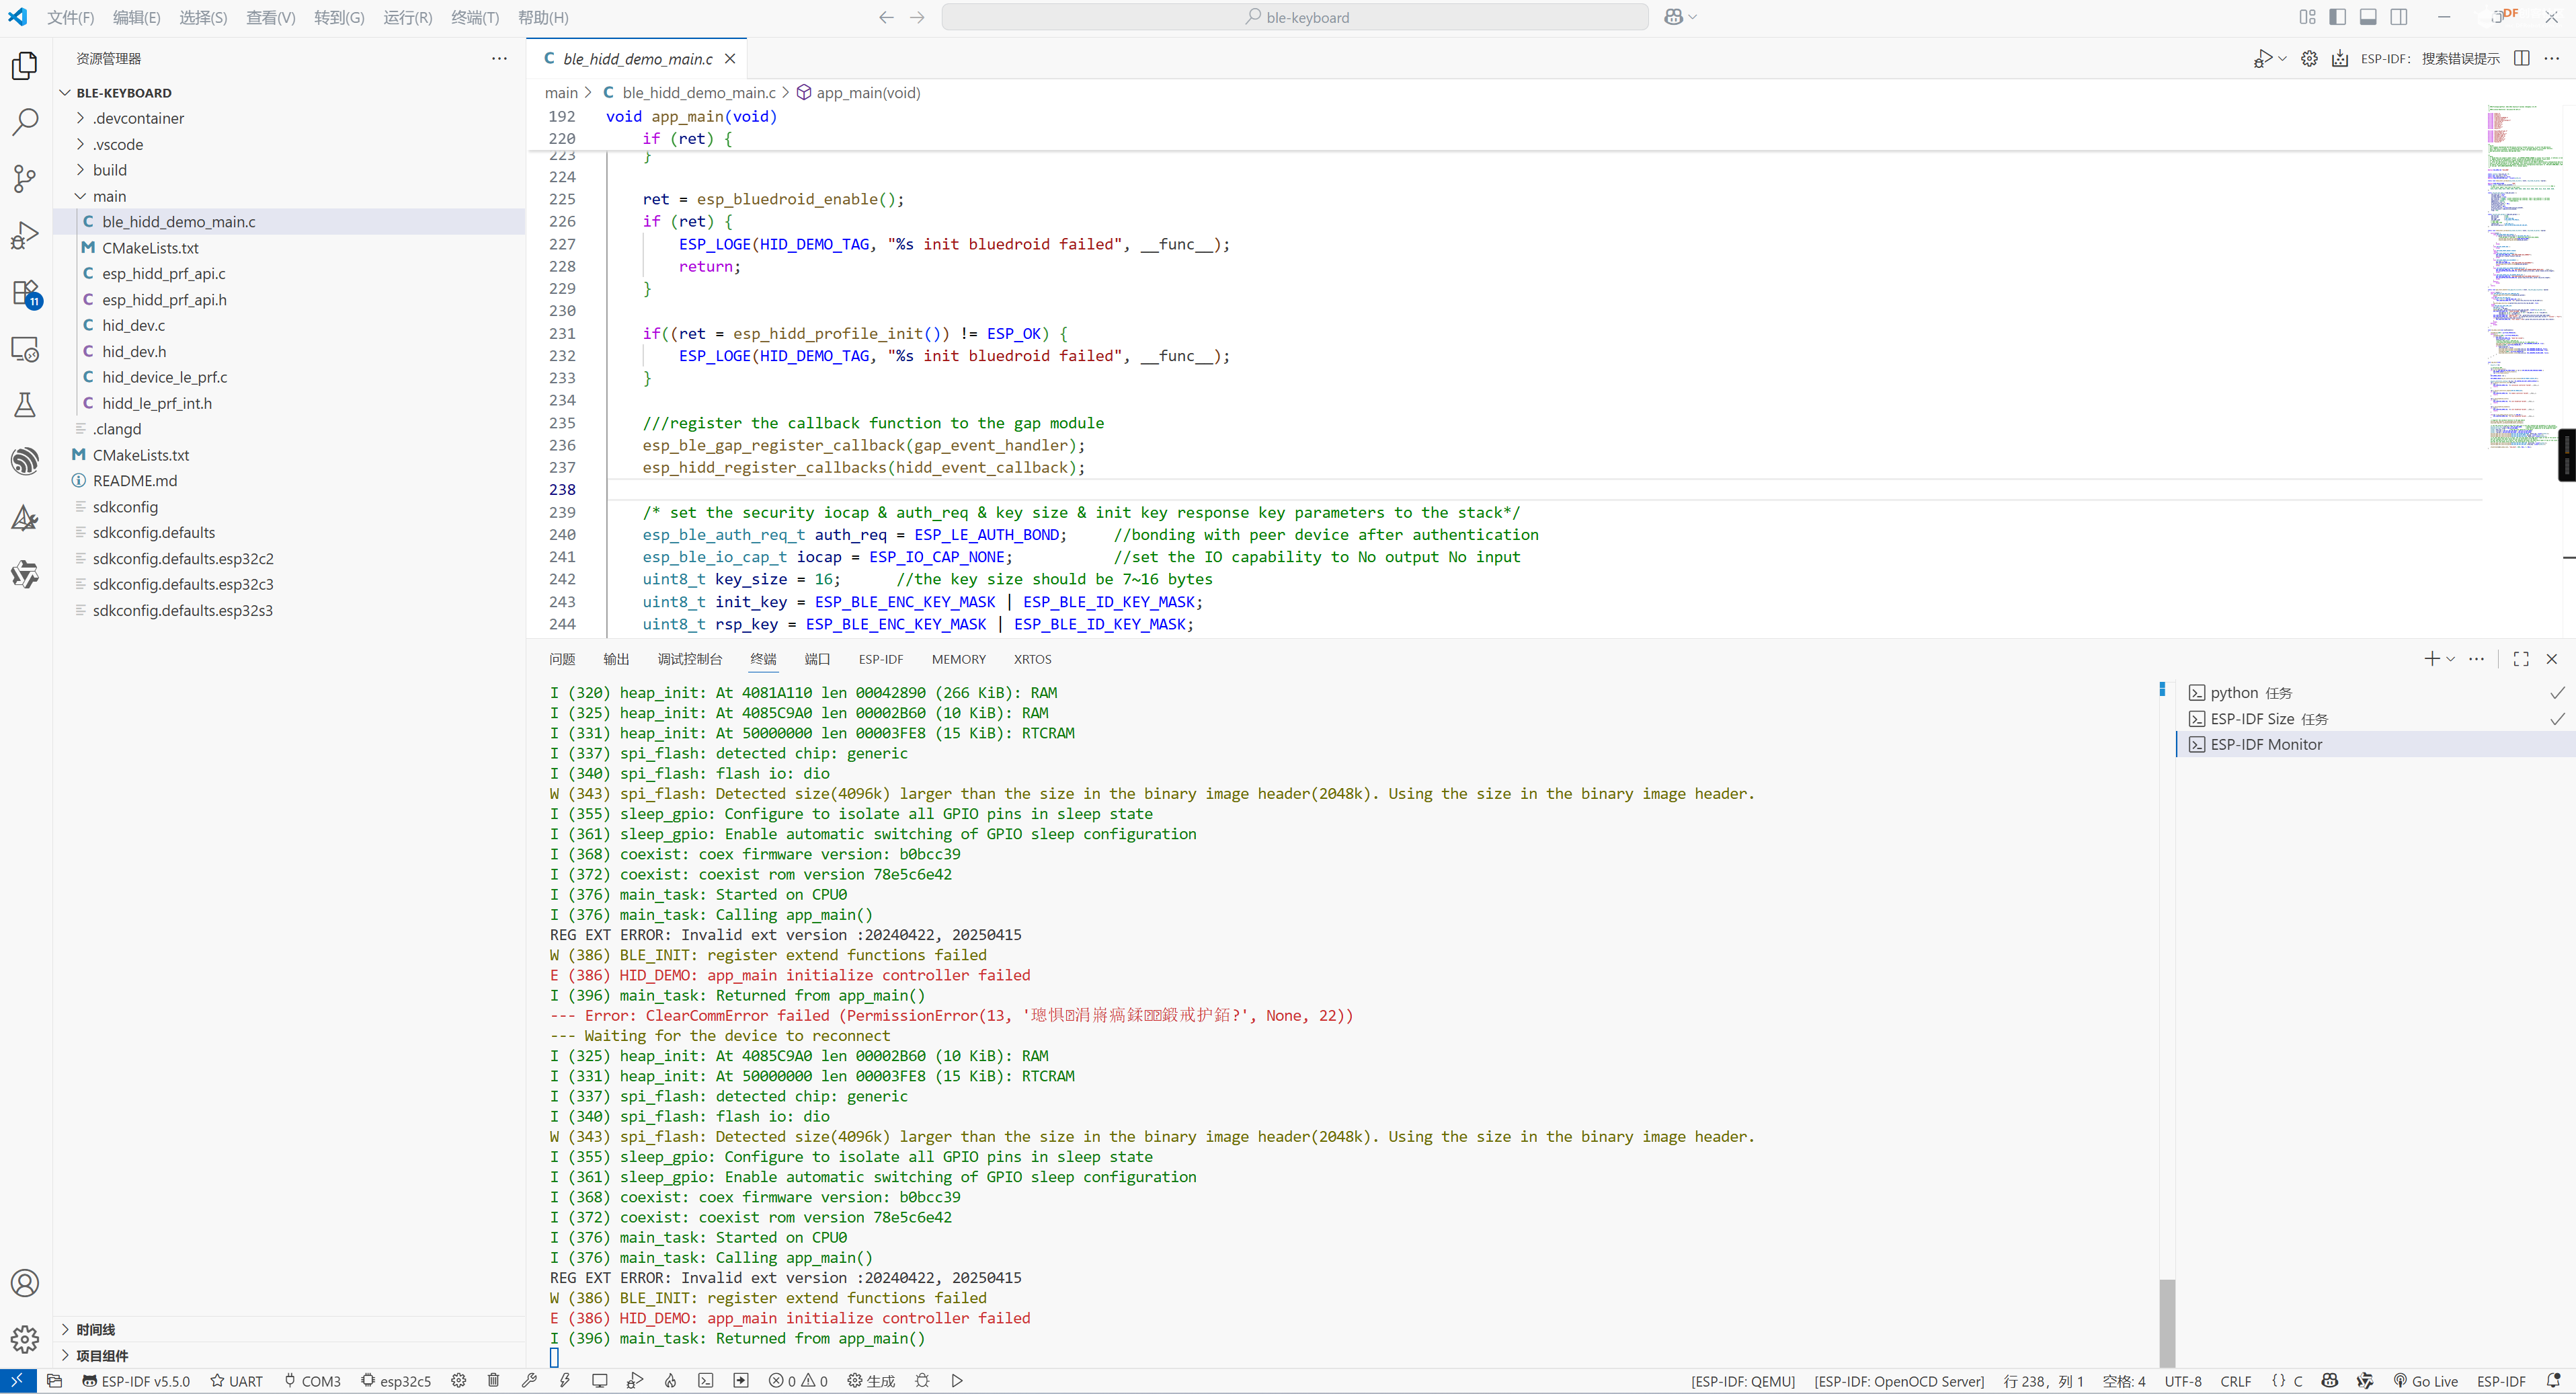Click the build wrench icon in status bar
This screenshot has width=2576, height=1394.
coord(529,1380)
